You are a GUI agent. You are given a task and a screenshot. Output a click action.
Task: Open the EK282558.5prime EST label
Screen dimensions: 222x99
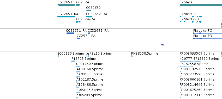[194, 64]
